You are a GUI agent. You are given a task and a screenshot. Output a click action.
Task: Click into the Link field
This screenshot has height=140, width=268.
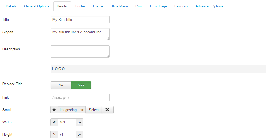tap(80, 97)
